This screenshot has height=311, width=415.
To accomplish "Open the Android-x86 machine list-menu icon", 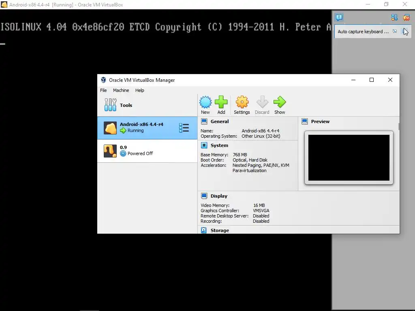I will [184, 128].
